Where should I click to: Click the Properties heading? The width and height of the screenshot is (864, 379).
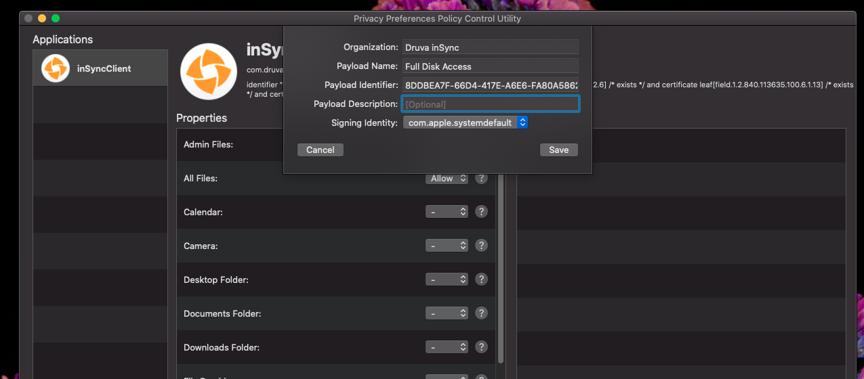click(x=201, y=118)
